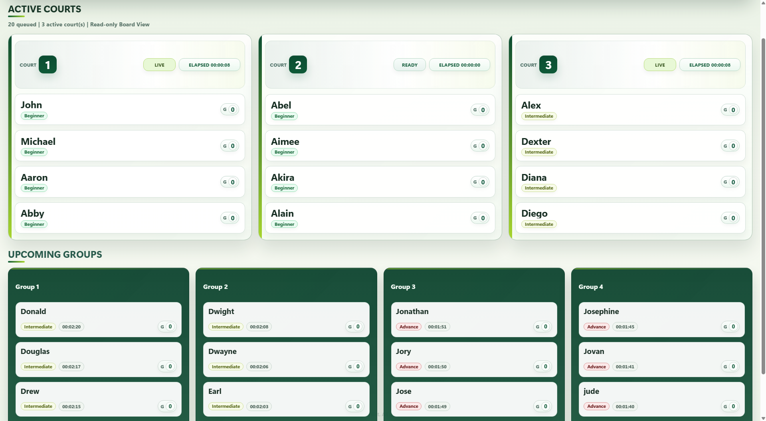Click Dwight's name in Group 2
766x421 pixels.
click(221, 312)
